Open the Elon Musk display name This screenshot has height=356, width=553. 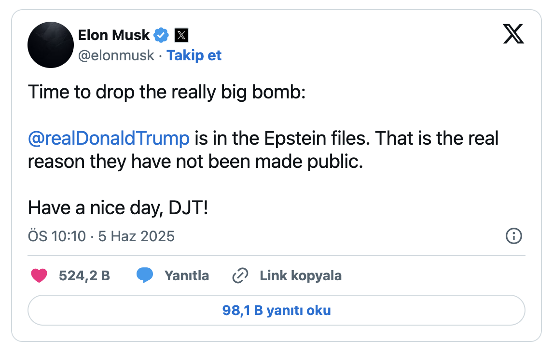[x=113, y=35]
